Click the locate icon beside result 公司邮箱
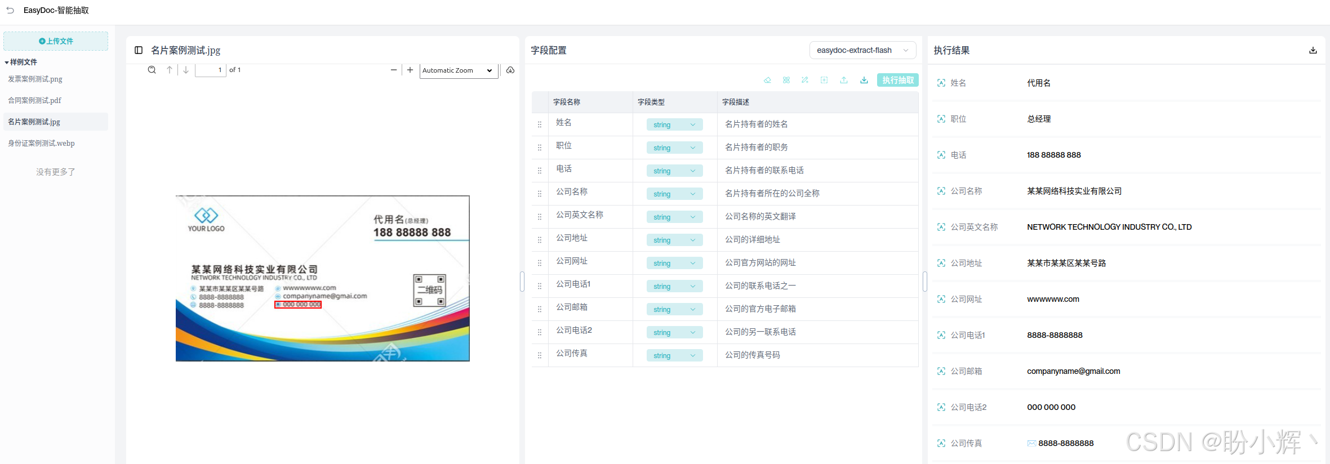 point(941,371)
